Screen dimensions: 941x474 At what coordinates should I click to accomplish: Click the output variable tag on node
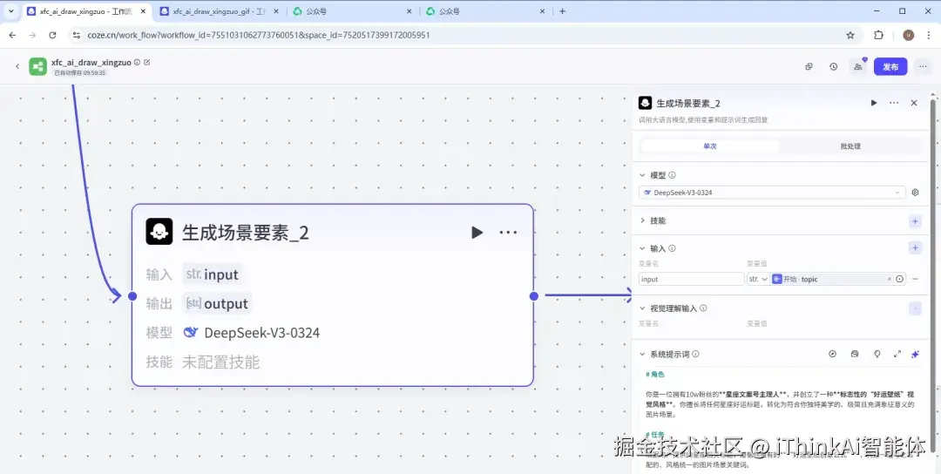point(217,303)
